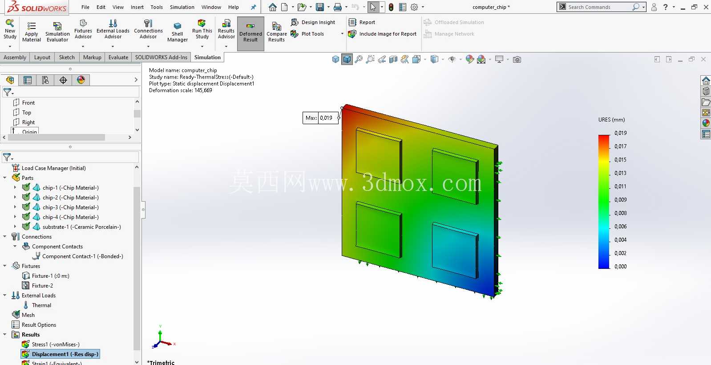
Task: Collapse External Loads folder
Action: click(x=5, y=296)
